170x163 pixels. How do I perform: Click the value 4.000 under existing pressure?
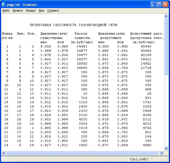(46, 46)
